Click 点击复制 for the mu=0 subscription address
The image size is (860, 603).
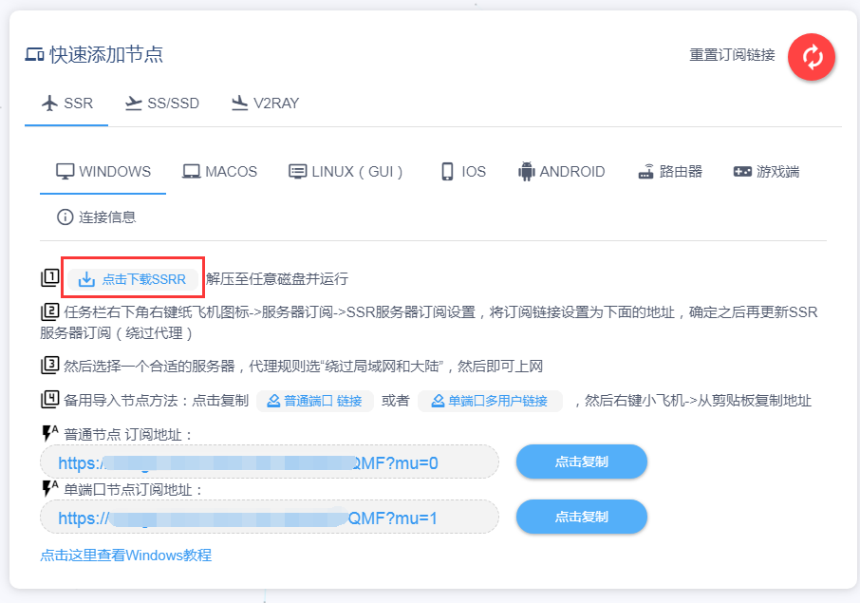581,462
